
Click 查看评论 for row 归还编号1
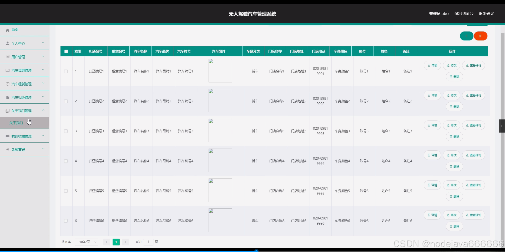tap(474, 65)
